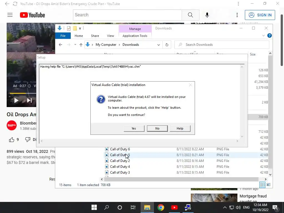Click the YouTube search magnifier button

190,15
